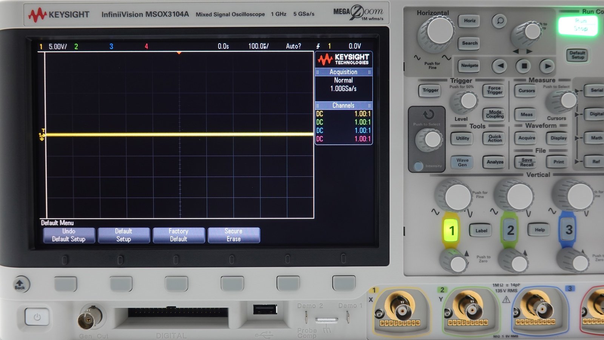
Task: Expand the Acquisition sidebar panel header
Action: (343, 72)
